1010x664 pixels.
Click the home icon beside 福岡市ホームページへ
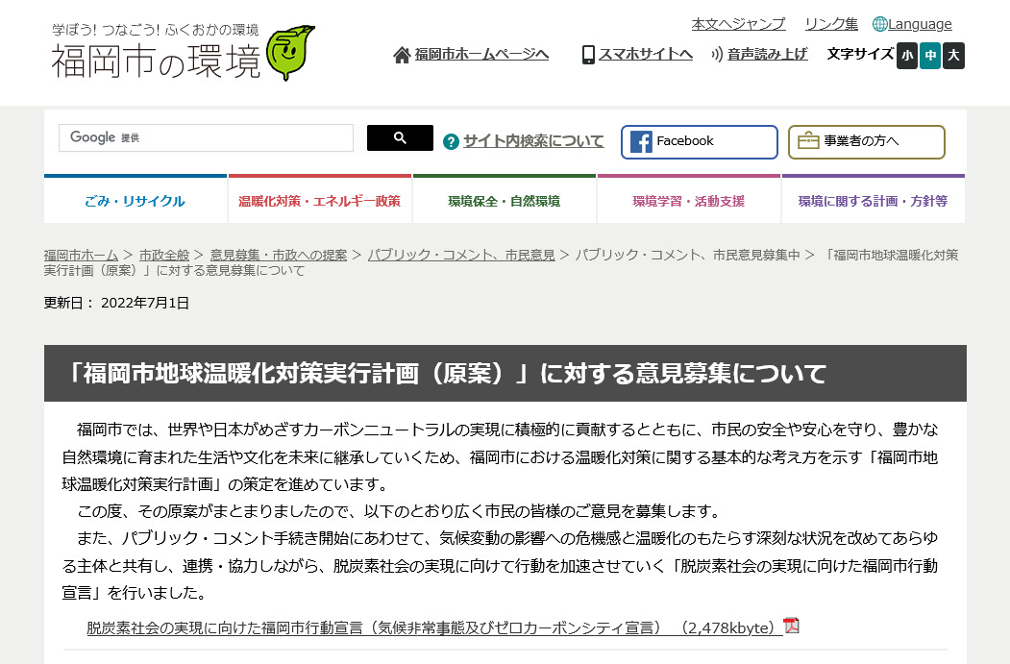tap(401, 55)
